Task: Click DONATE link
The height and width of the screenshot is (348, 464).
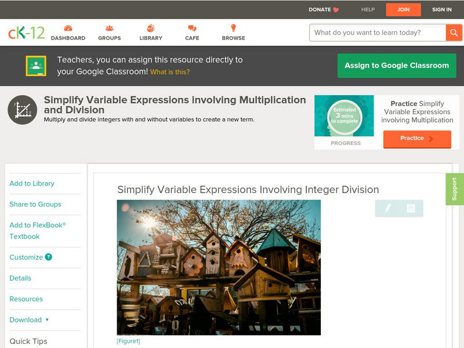Action: [x=320, y=10]
